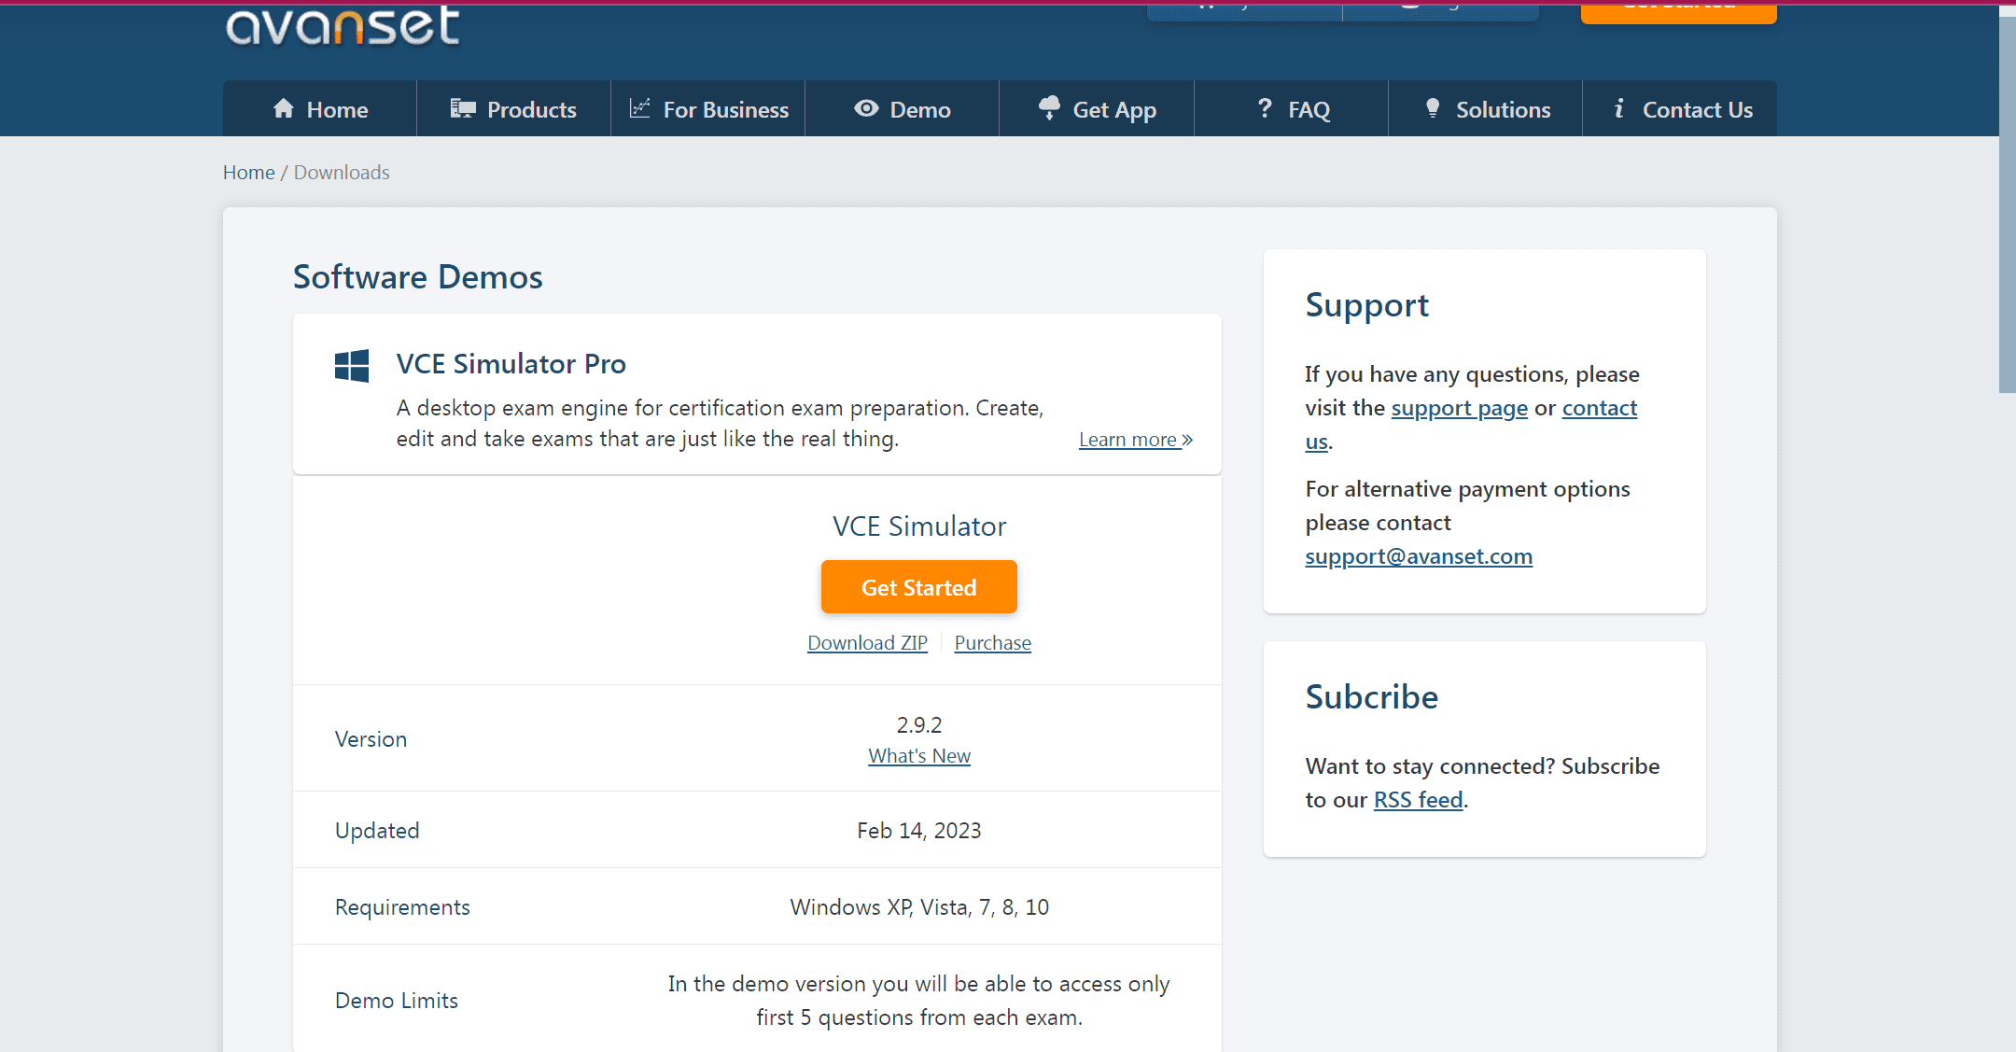Screen dimensions: 2016x1052
Task: Open the Purchase link
Action: coord(993,643)
